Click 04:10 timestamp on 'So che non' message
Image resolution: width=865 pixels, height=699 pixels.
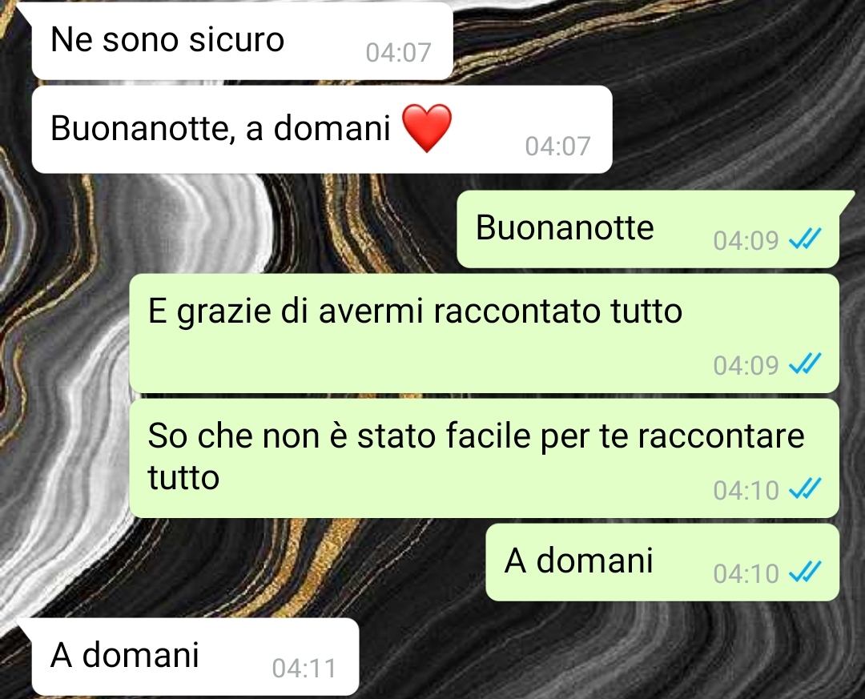coord(746,491)
